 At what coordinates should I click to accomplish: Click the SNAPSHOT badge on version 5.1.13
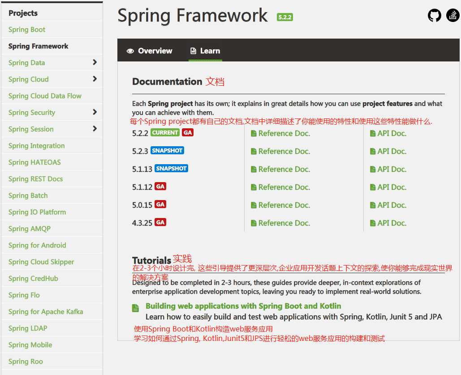pyautogui.click(x=172, y=168)
